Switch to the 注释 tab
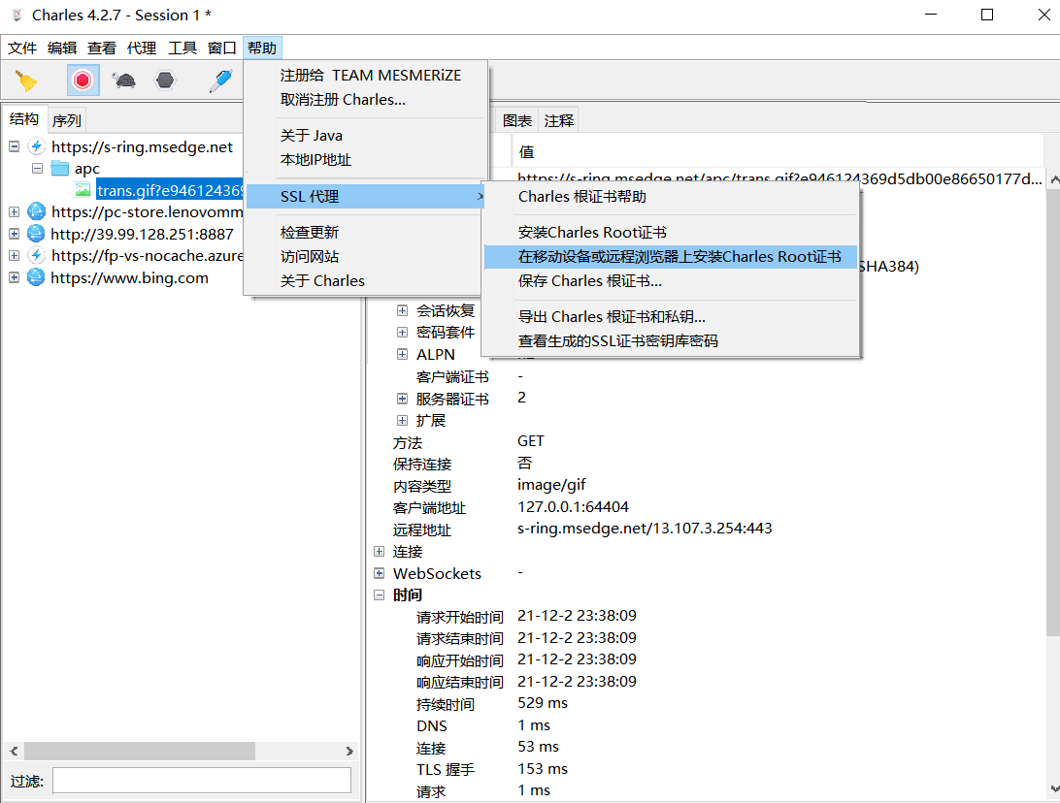The height and width of the screenshot is (803, 1060). 559,121
